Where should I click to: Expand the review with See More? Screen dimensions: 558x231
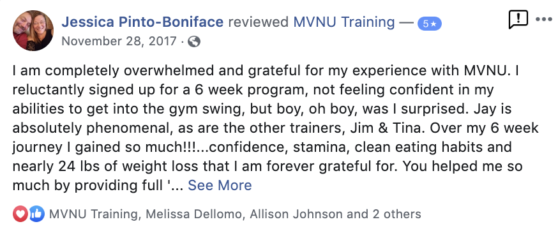[220, 186]
